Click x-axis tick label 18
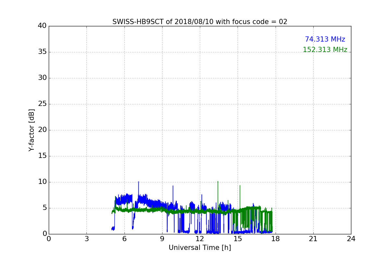This screenshot has width=390, height=260. click(276, 239)
